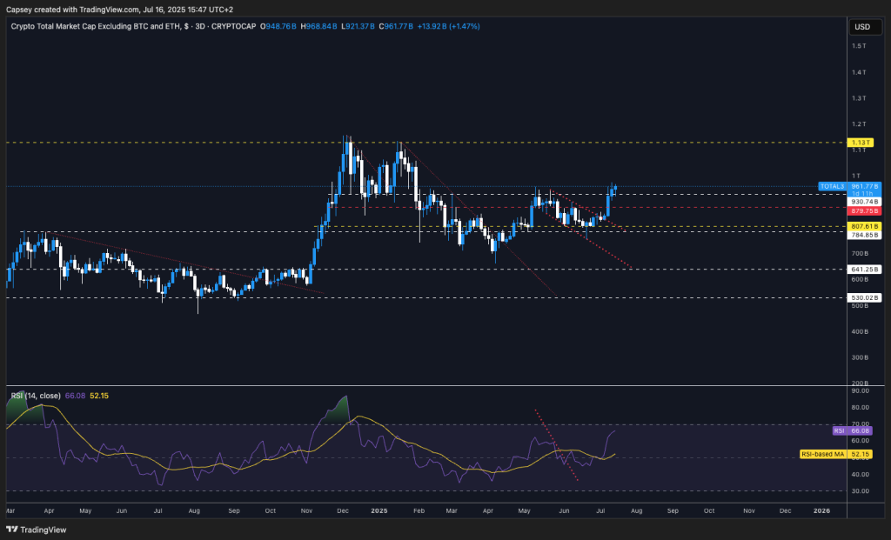Click the 930.74 B price level label
Viewport: 891px width, 540px height.
coord(863,201)
